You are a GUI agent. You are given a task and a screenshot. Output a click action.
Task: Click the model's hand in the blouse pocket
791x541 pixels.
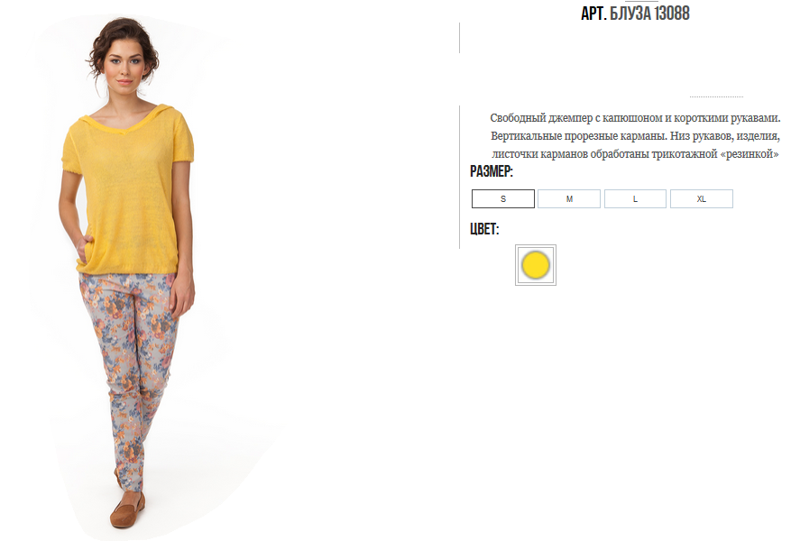click(x=85, y=246)
